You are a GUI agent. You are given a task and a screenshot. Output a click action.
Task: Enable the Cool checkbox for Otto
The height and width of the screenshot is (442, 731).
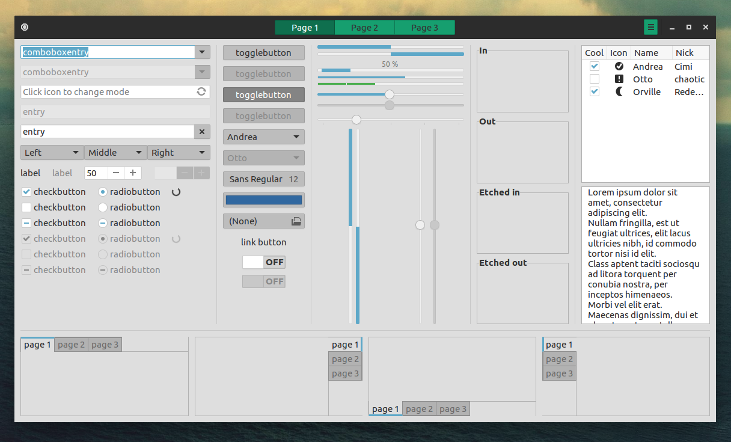pyautogui.click(x=594, y=79)
